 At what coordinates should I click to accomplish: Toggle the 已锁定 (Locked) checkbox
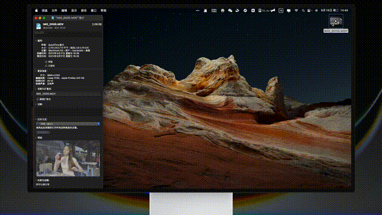(46, 66)
